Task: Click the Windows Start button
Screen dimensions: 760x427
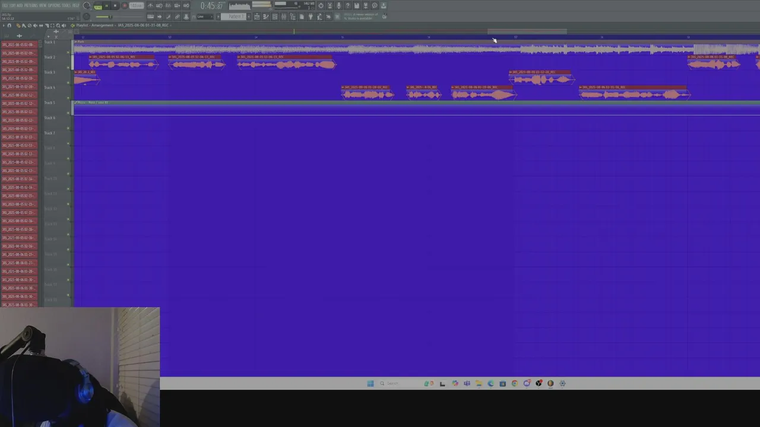Action: click(x=370, y=383)
